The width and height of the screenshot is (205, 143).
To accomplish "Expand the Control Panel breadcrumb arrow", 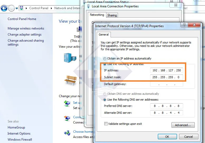I will 51,8.
